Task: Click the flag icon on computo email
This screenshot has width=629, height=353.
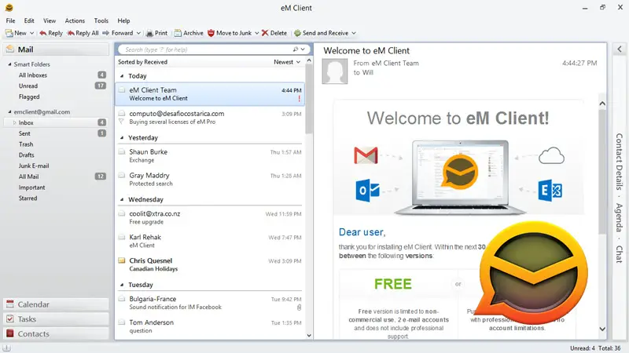Action: tap(121, 122)
